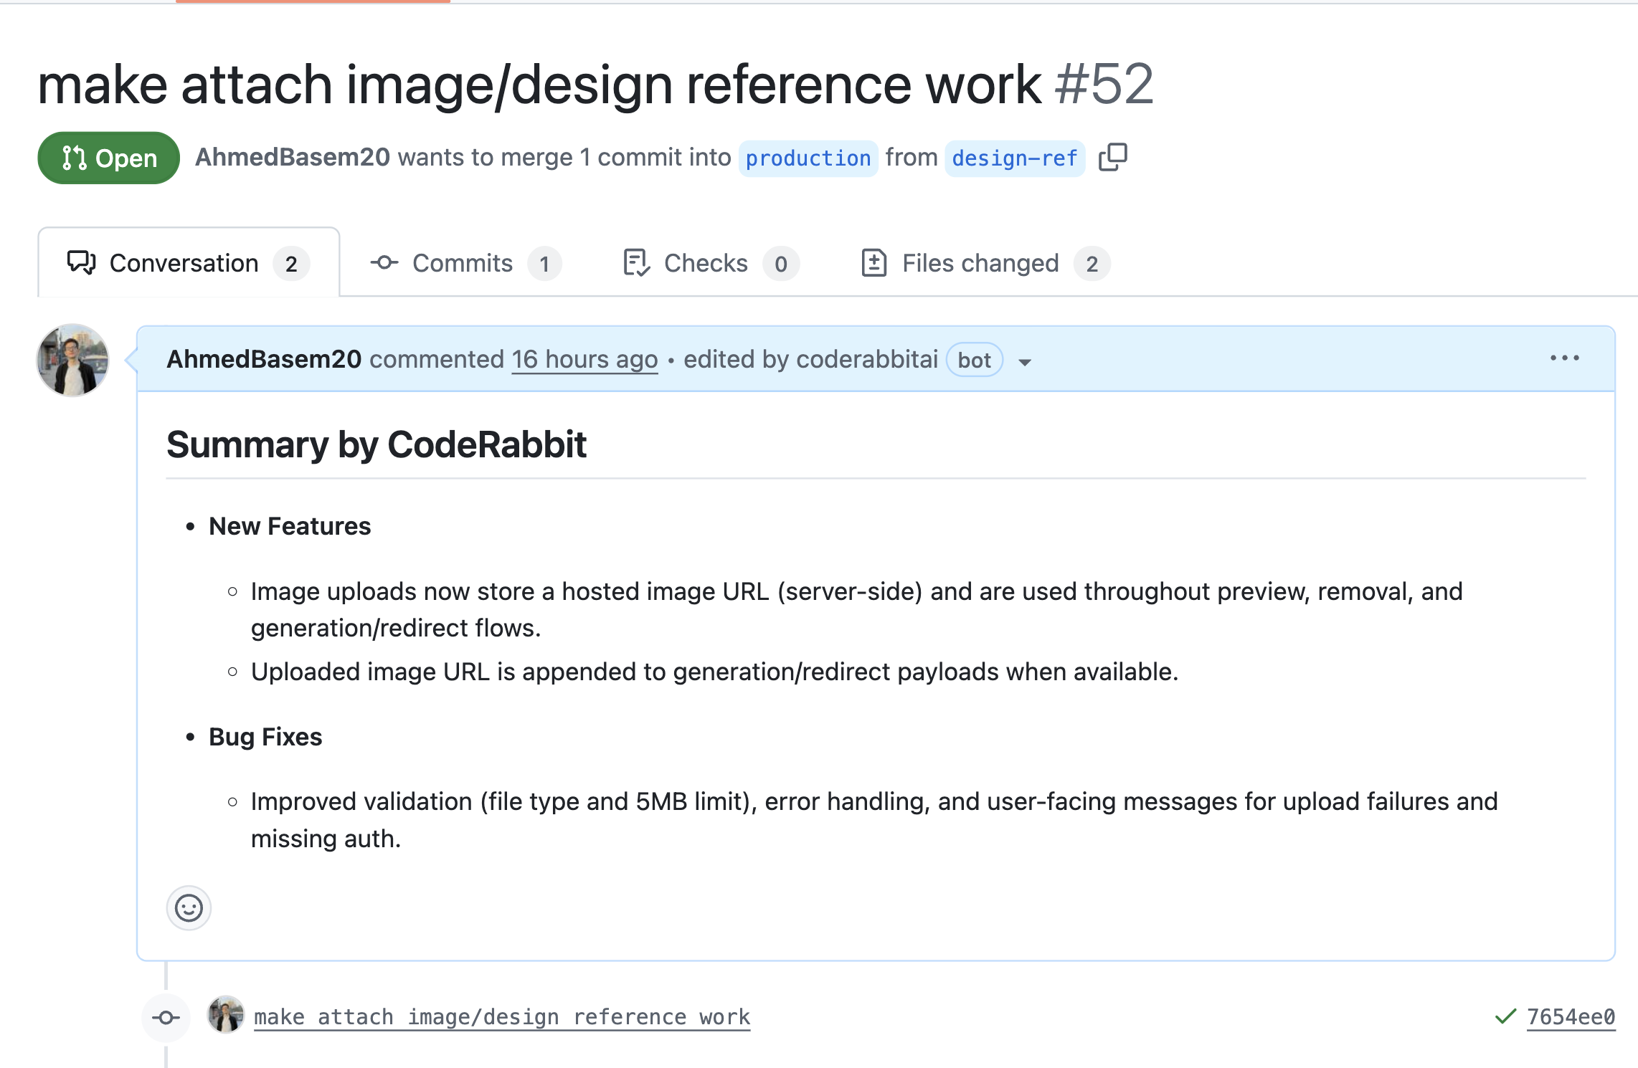Open commit hash 7654ee0

click(x=1571, y=1016)
